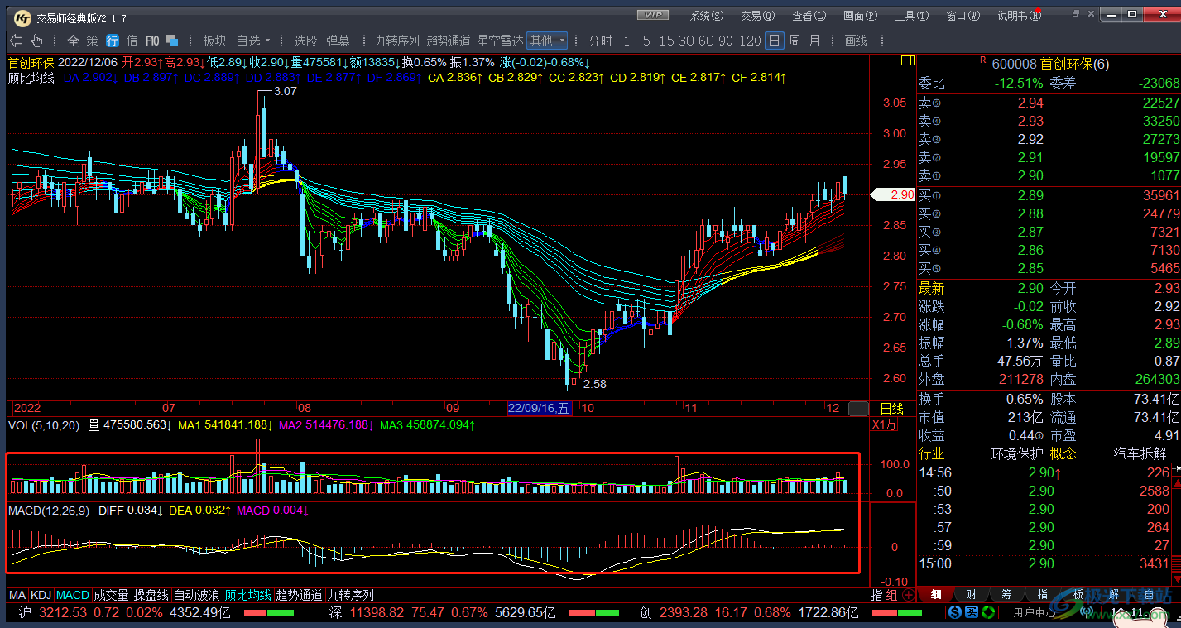This screenshot has width=1181, height=628.
Task: Switch to bottom 九转序列 indicator tab
Action: click(351, 595)
